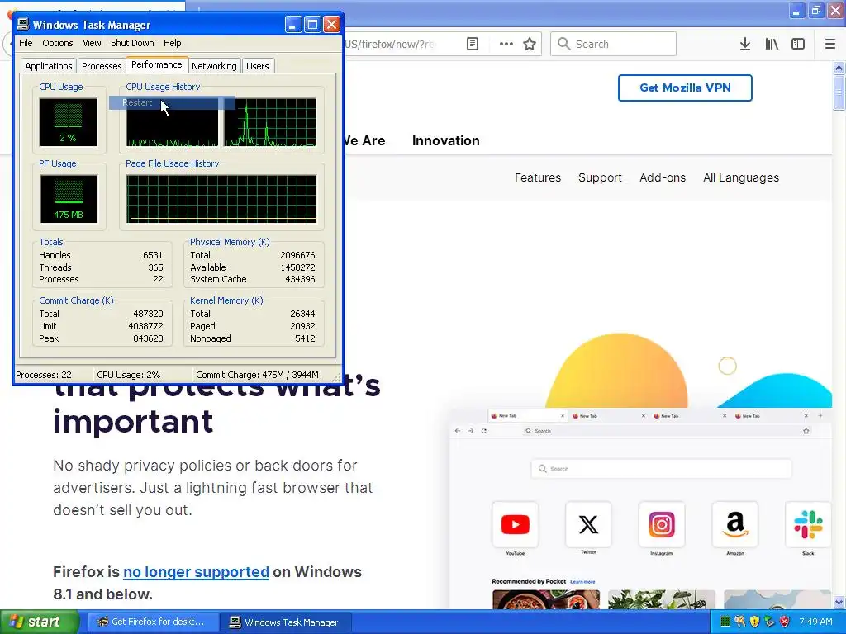Click the page scrollbar down arrow

(x=839, y=602)
